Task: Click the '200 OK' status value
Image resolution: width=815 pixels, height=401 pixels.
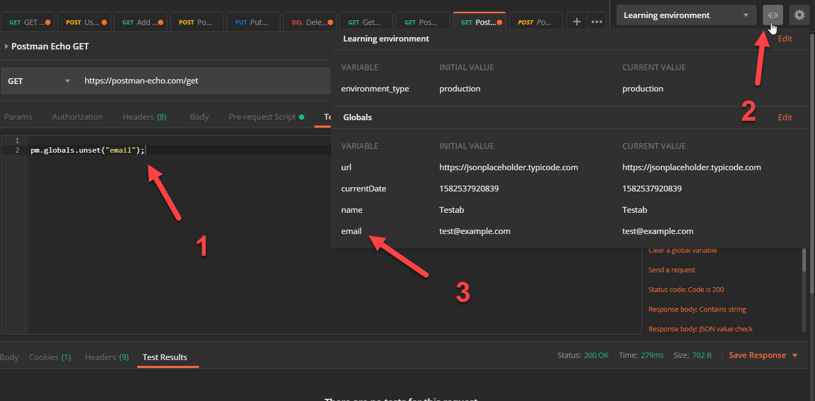Action: point(596,355)
